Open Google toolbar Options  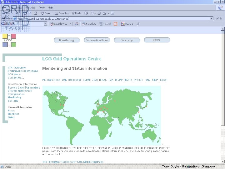tap(127, 24)
